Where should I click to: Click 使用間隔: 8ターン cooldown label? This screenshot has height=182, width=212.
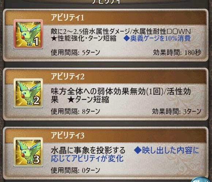pos(75,112)
